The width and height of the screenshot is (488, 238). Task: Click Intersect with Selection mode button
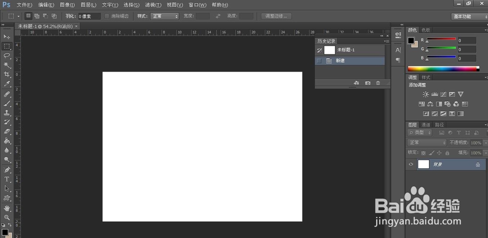tap(54, 16)
